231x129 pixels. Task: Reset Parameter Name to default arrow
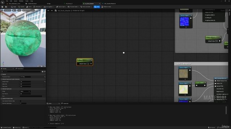click(45, 77)
